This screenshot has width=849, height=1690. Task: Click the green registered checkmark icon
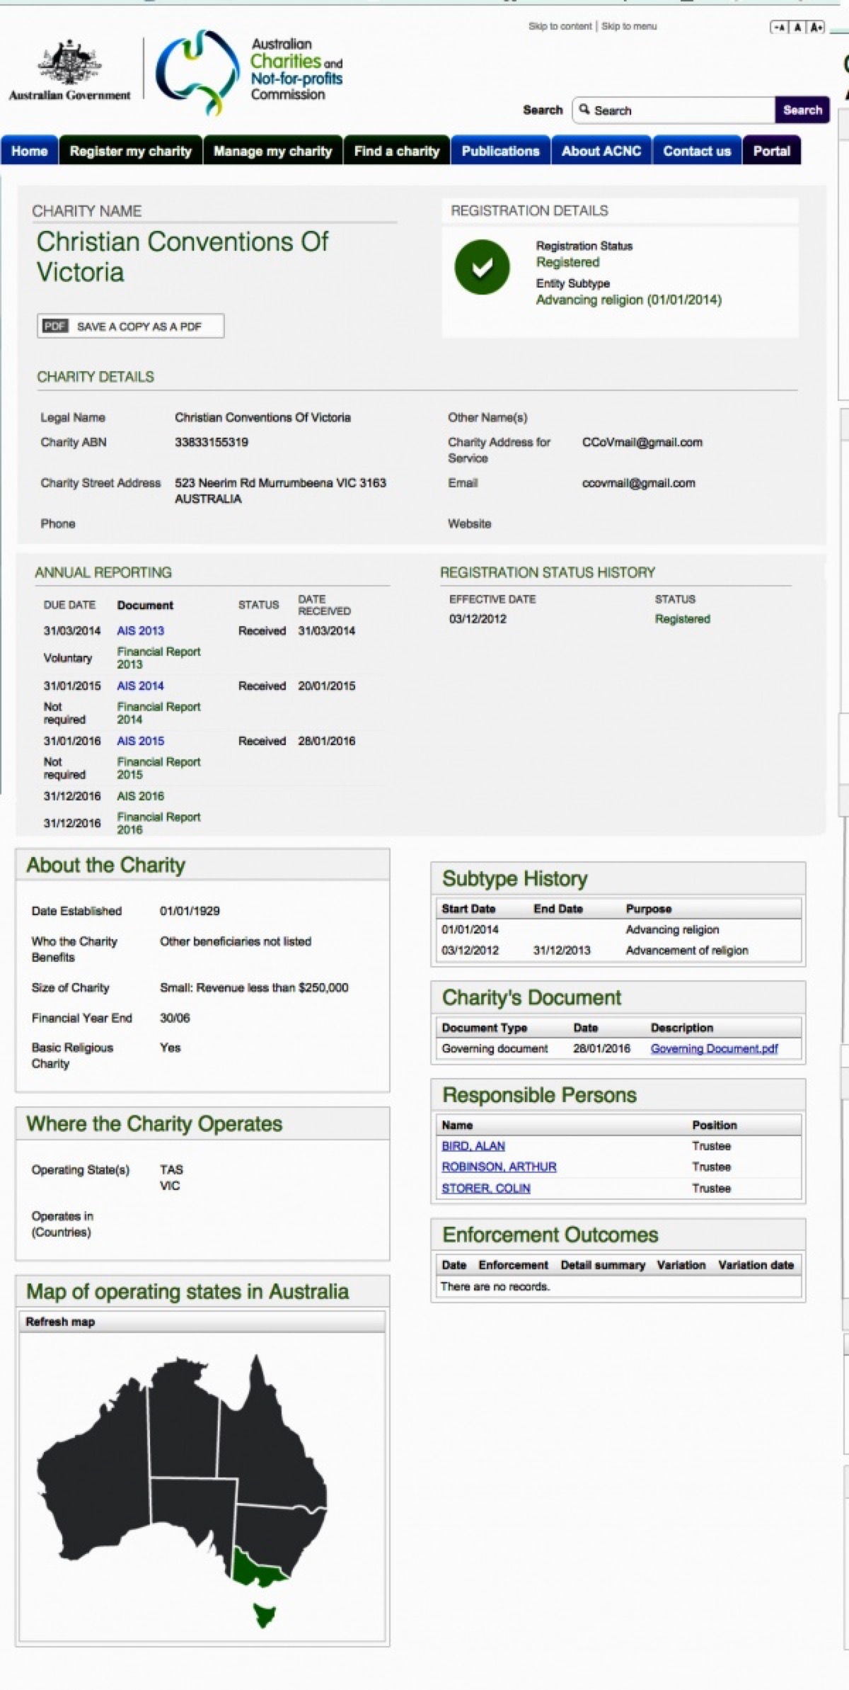click(x=482, y=268)
